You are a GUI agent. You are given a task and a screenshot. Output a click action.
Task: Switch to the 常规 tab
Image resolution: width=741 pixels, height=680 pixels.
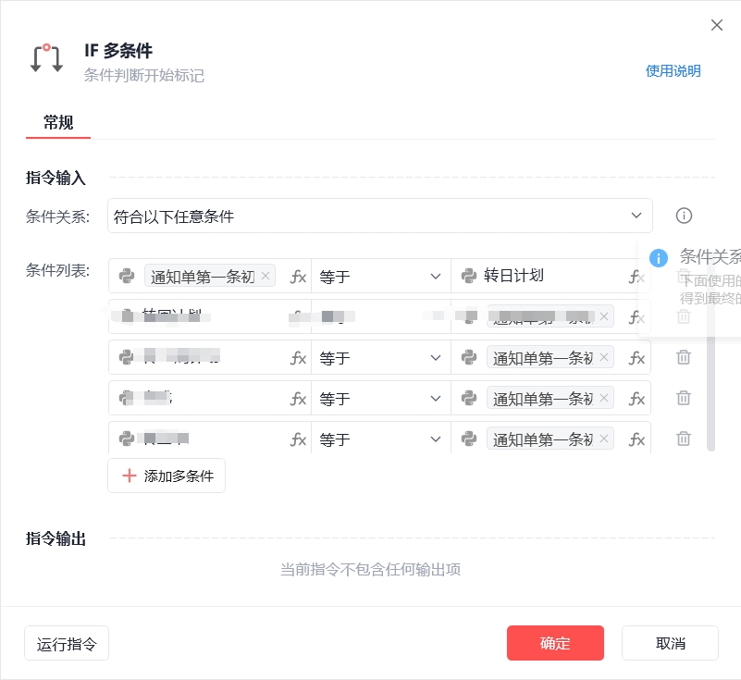coord(58,123)
